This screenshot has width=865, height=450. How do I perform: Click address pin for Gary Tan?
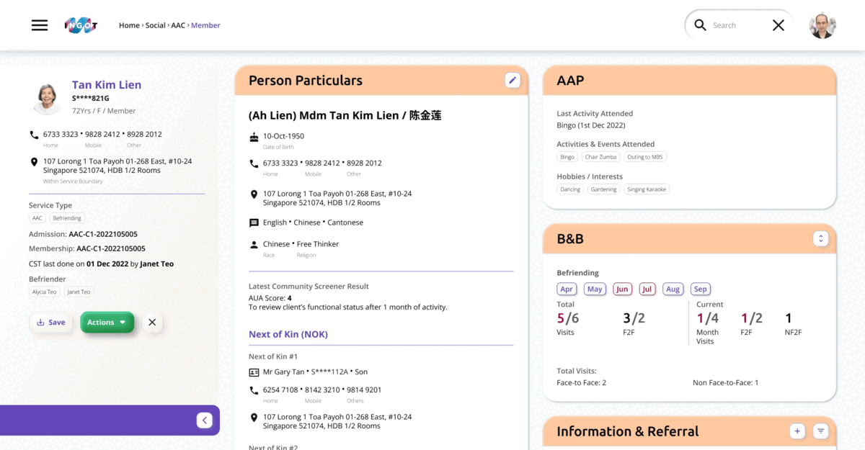point(254,418)
